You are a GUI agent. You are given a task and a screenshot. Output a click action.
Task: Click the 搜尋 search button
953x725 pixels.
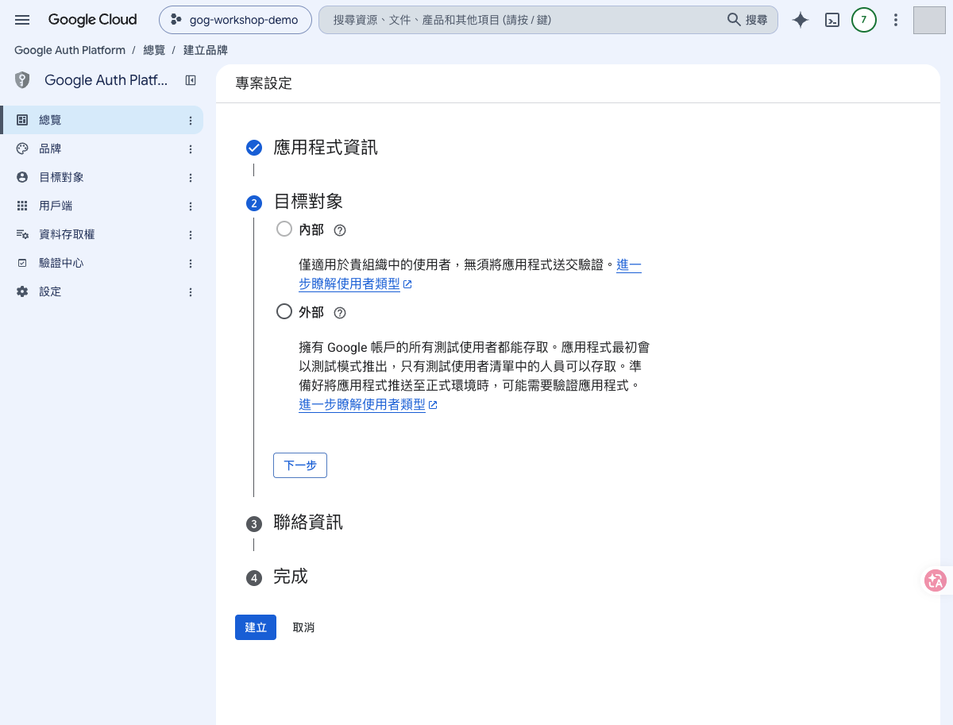pyautogui.click(x=748, y=20)
